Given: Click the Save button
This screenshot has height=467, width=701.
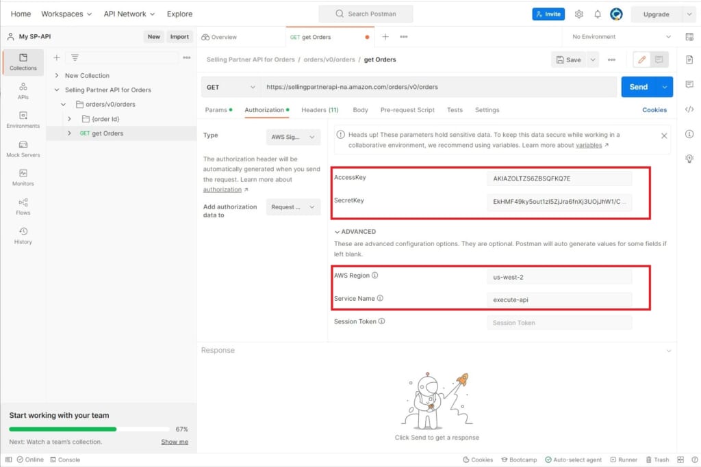Looking at the screenshot, I should pyautogui.click(x=569, y=59).
